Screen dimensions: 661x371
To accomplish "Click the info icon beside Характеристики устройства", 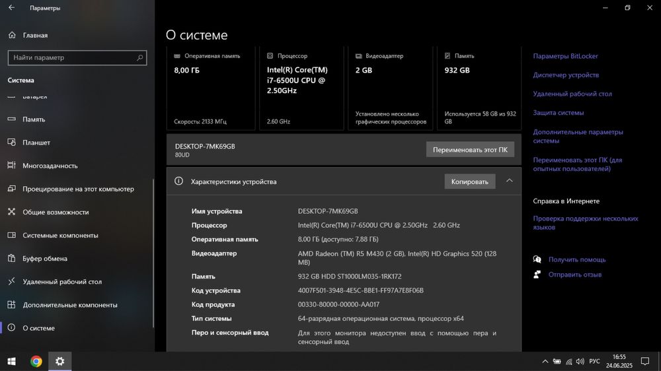I will pyautogui.click(x=178, y=181).
